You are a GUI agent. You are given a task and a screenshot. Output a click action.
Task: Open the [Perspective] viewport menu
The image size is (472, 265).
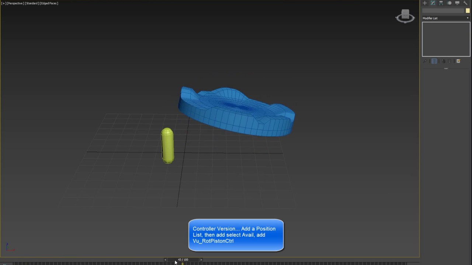click(x=15, y=3)
